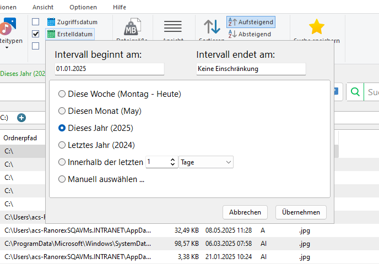Click the C:\ProgramData\Microsoft path cell
The image size is (379, 264).
pos(78,244)
